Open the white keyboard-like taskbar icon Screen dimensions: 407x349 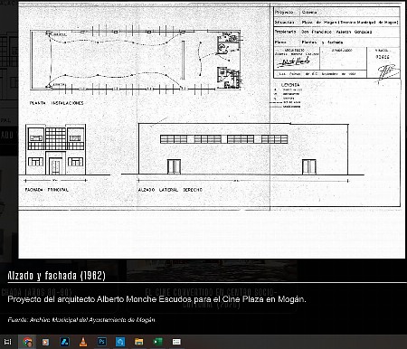coord(176,342)
